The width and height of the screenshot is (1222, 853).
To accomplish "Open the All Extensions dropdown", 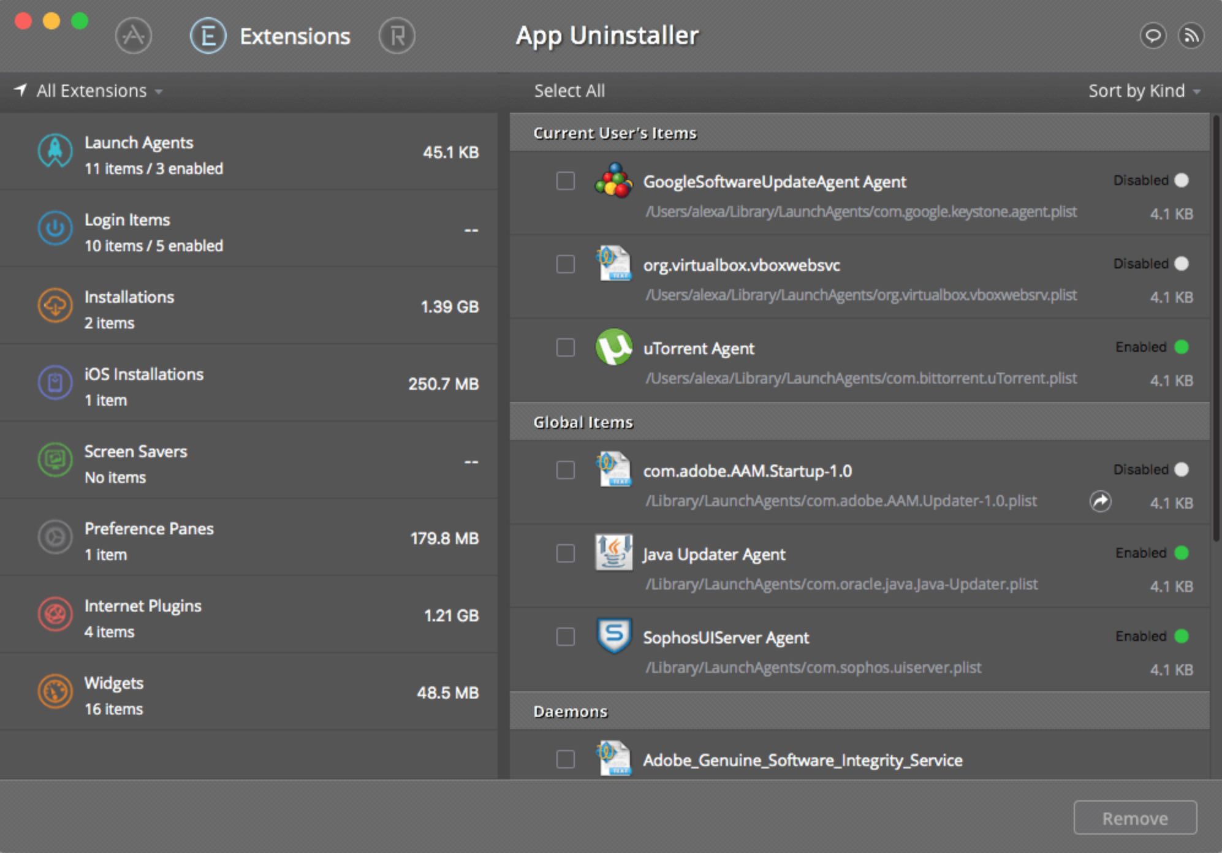I will [x=99, y=91].
